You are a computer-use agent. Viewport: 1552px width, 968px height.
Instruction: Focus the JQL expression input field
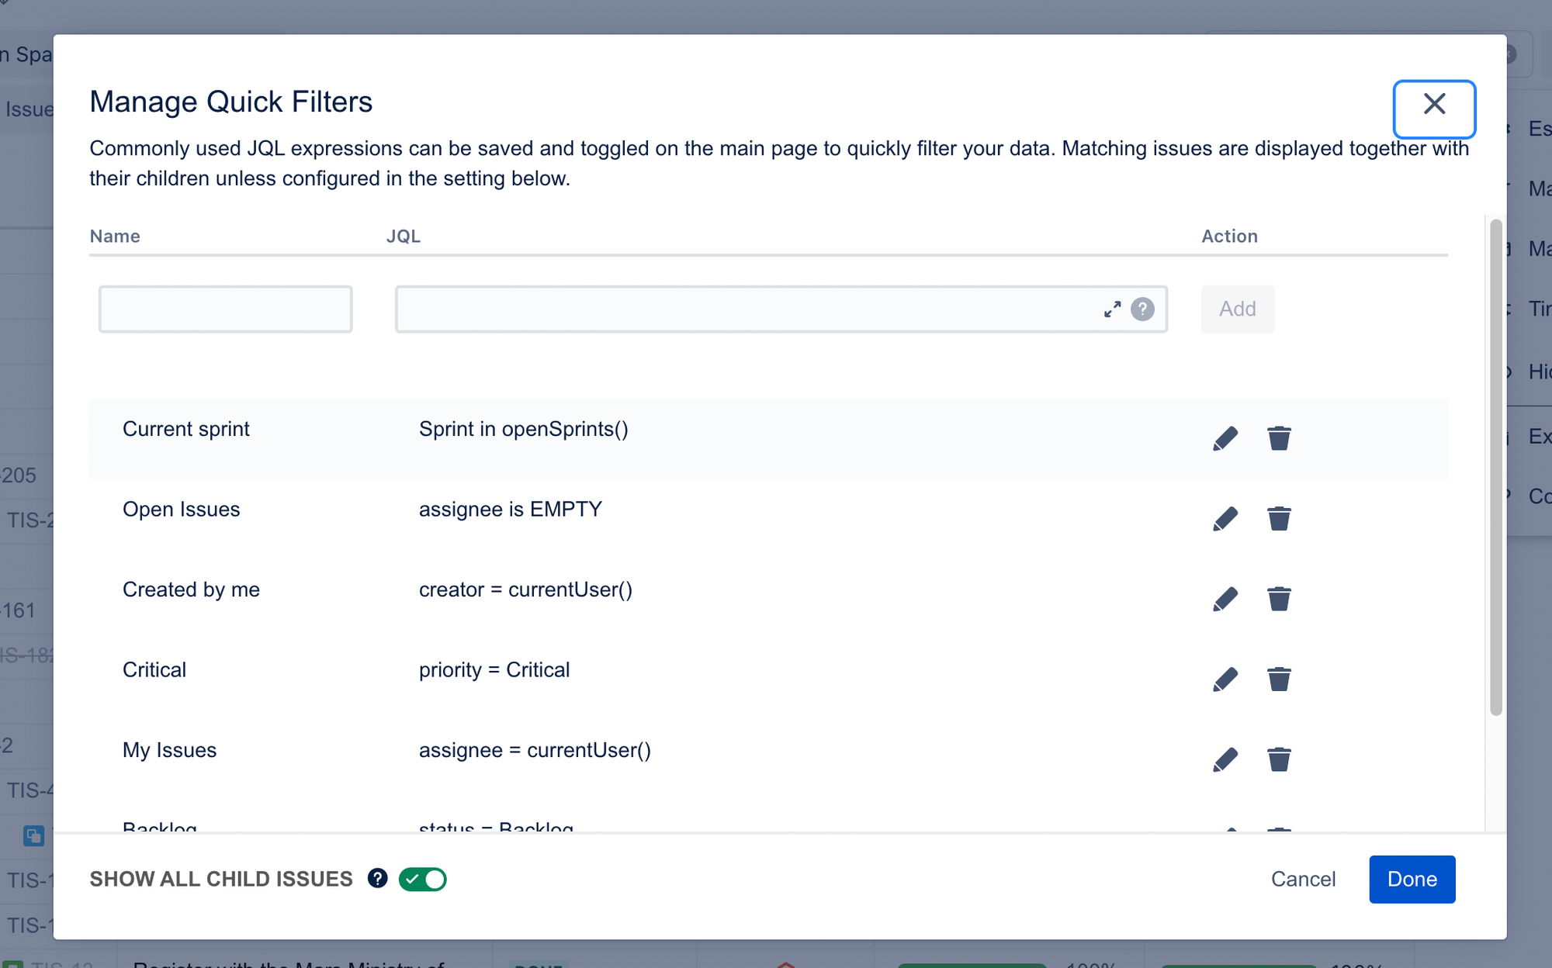coord(745,309)
